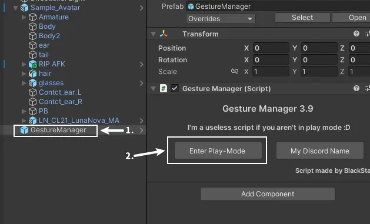Click the Contct_ear_R cube icon
The width and height of the screenshot is (370, 224).
click(32, 102)
